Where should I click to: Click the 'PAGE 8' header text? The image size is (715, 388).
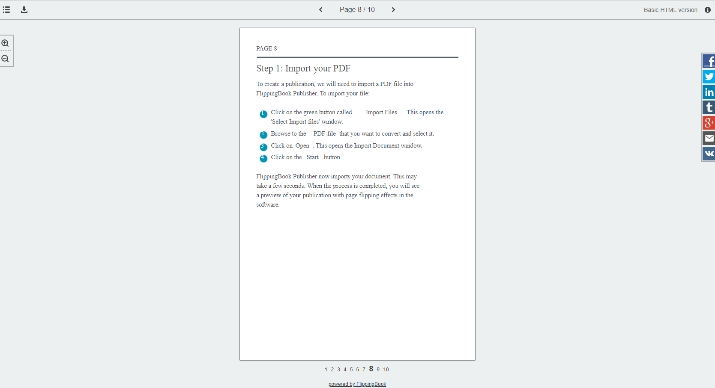pyautogui.click(x=266, y=48)
